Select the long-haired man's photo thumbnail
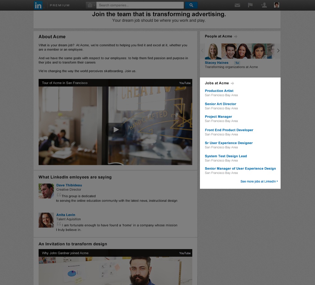 pos(259,51)
